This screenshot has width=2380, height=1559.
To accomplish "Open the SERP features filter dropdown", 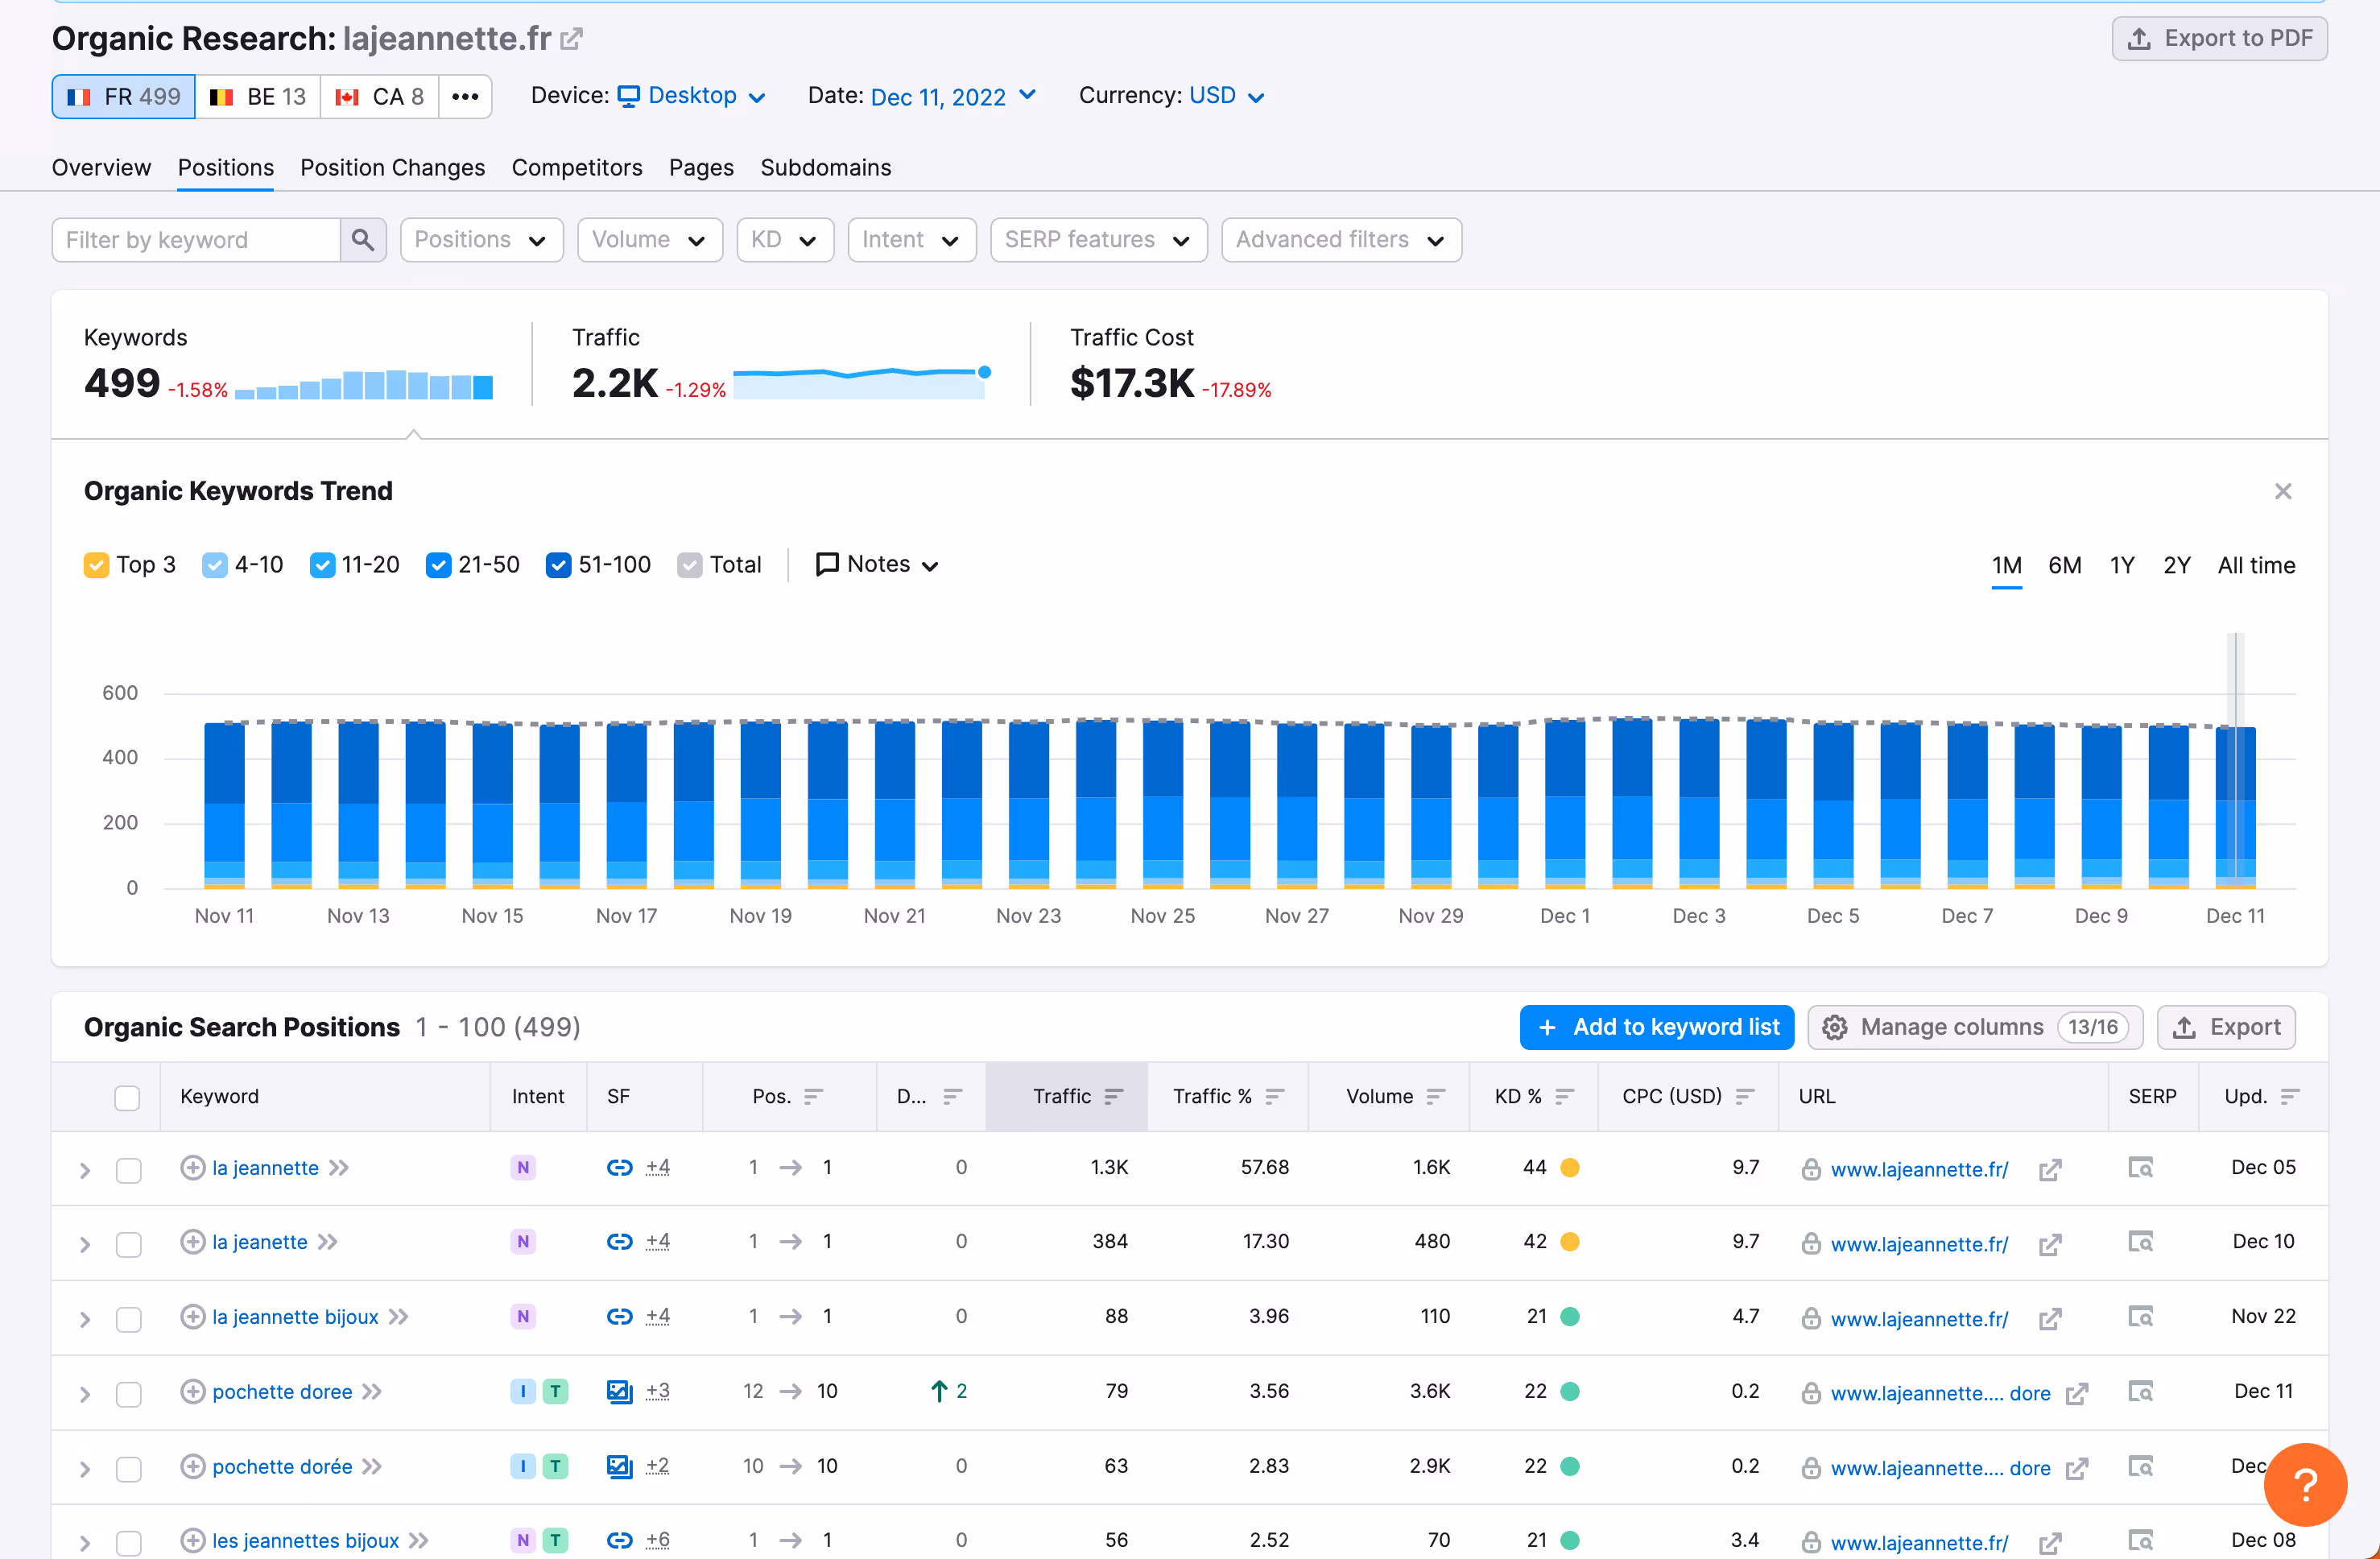I will [1098, 240].
